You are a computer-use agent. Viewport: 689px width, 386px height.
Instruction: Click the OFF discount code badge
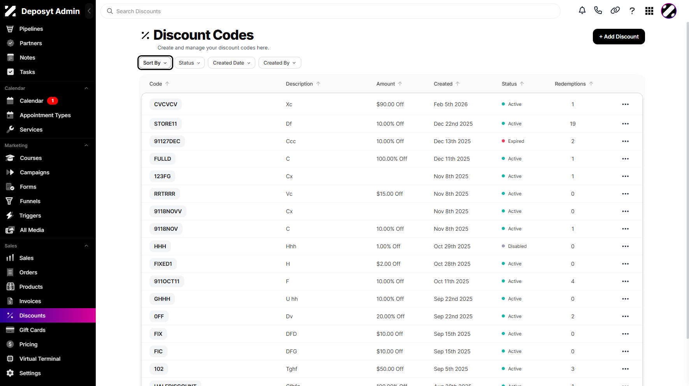point(159,316)
